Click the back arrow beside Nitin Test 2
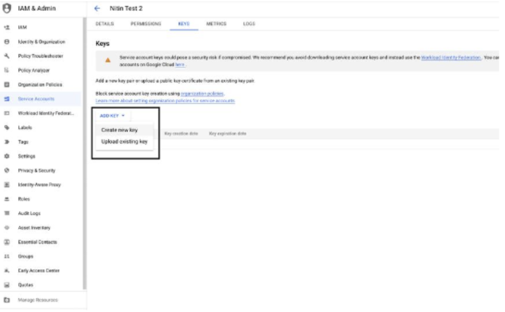Image resolution: width=505 pixels, height=312 pixels. pos(97,8)
